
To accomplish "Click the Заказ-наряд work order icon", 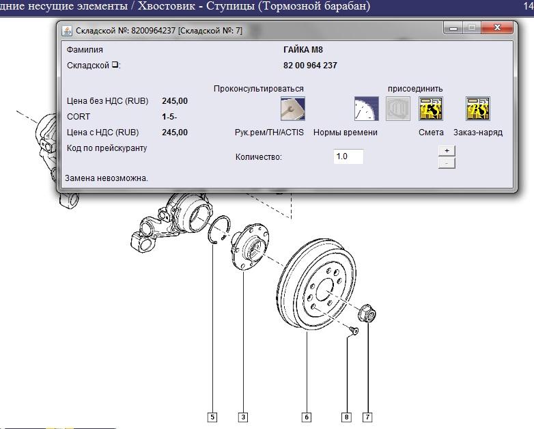I will (477, 109).
